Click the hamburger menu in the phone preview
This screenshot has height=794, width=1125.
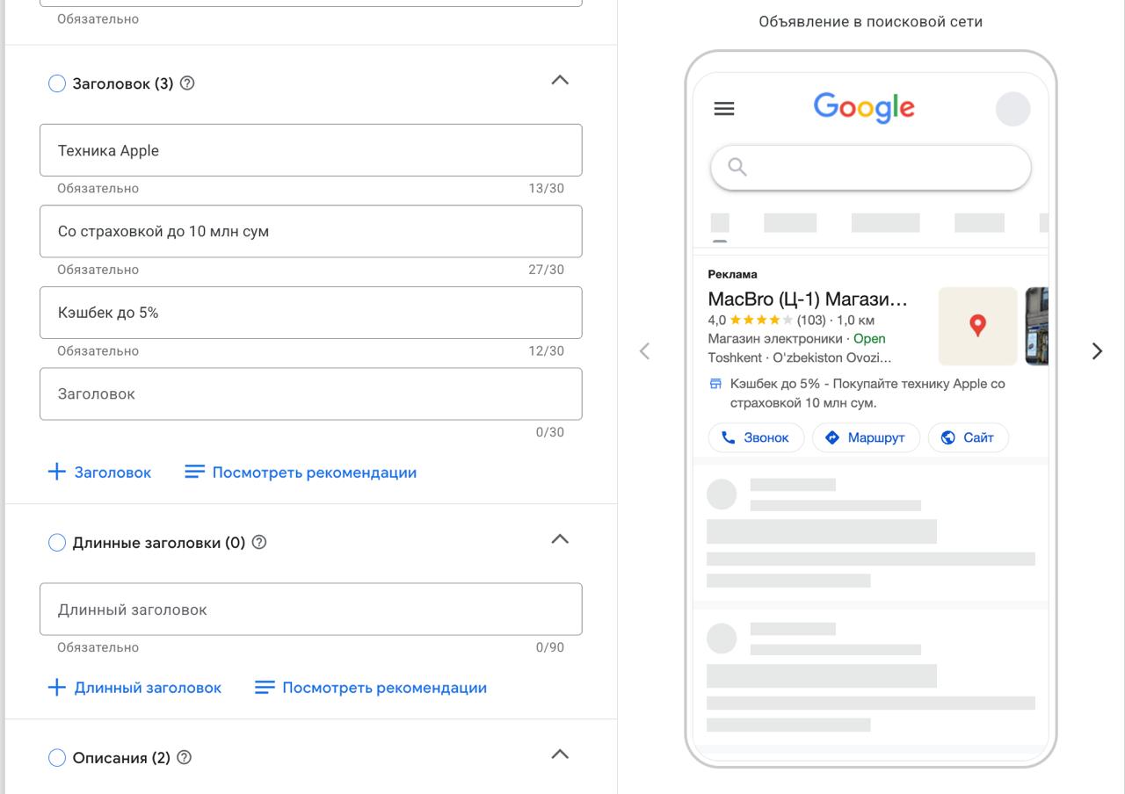point(724,109)
